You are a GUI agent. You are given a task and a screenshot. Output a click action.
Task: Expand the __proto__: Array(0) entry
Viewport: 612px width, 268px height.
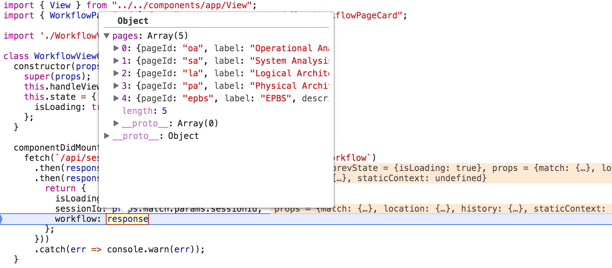pyautogui.click(x=116, y=124)
